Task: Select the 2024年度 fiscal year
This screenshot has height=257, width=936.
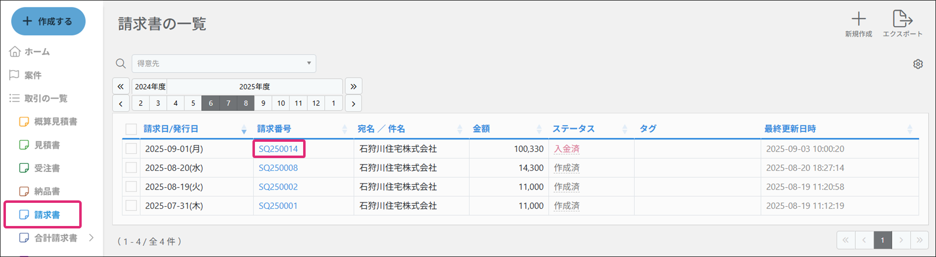Action: [x=150, y=87]
